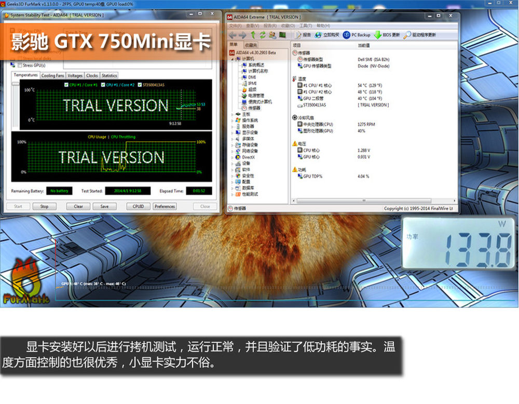Expand the 服务器 server node
The height and width of the screenshot is (404, 519).
pos(232,127)
